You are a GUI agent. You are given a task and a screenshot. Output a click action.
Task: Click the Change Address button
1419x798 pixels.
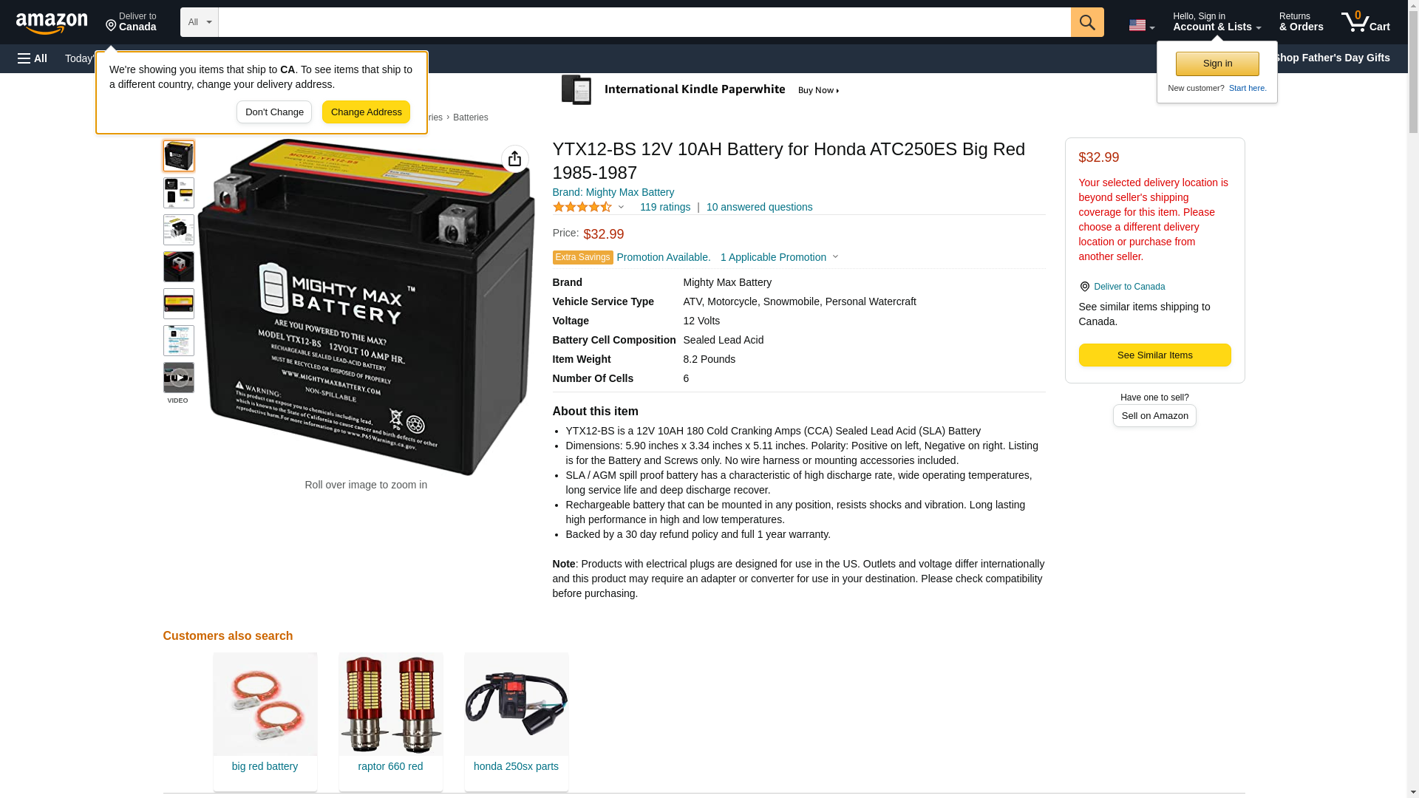[x=366, y=112]
